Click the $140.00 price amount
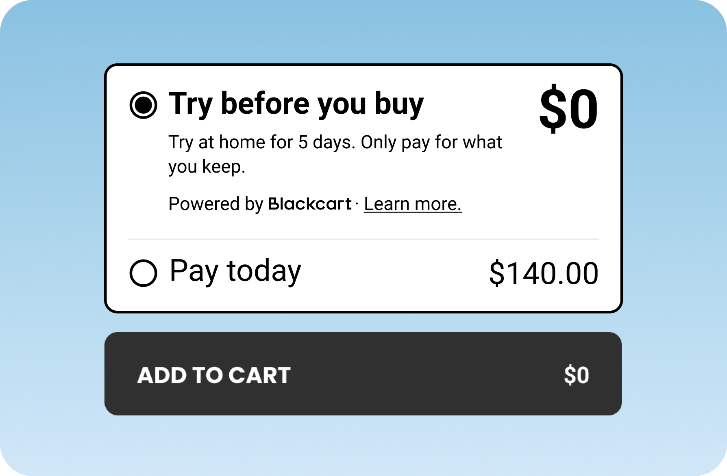Screen dimensions: 727x476 544,273
